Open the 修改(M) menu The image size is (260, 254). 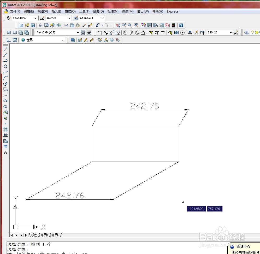[128, 11]
